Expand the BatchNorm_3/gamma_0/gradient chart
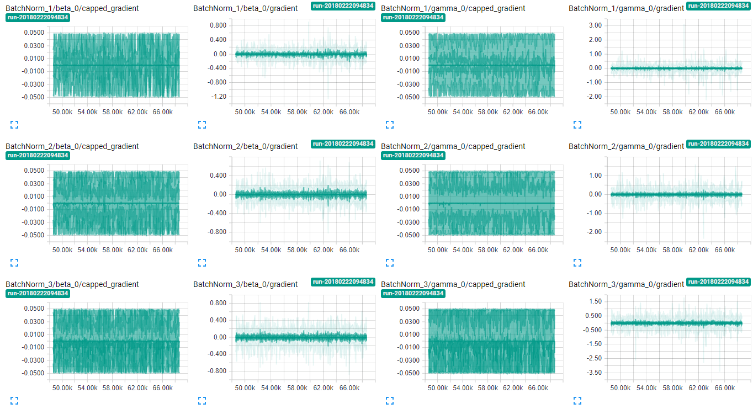 [x=577, y=401]
